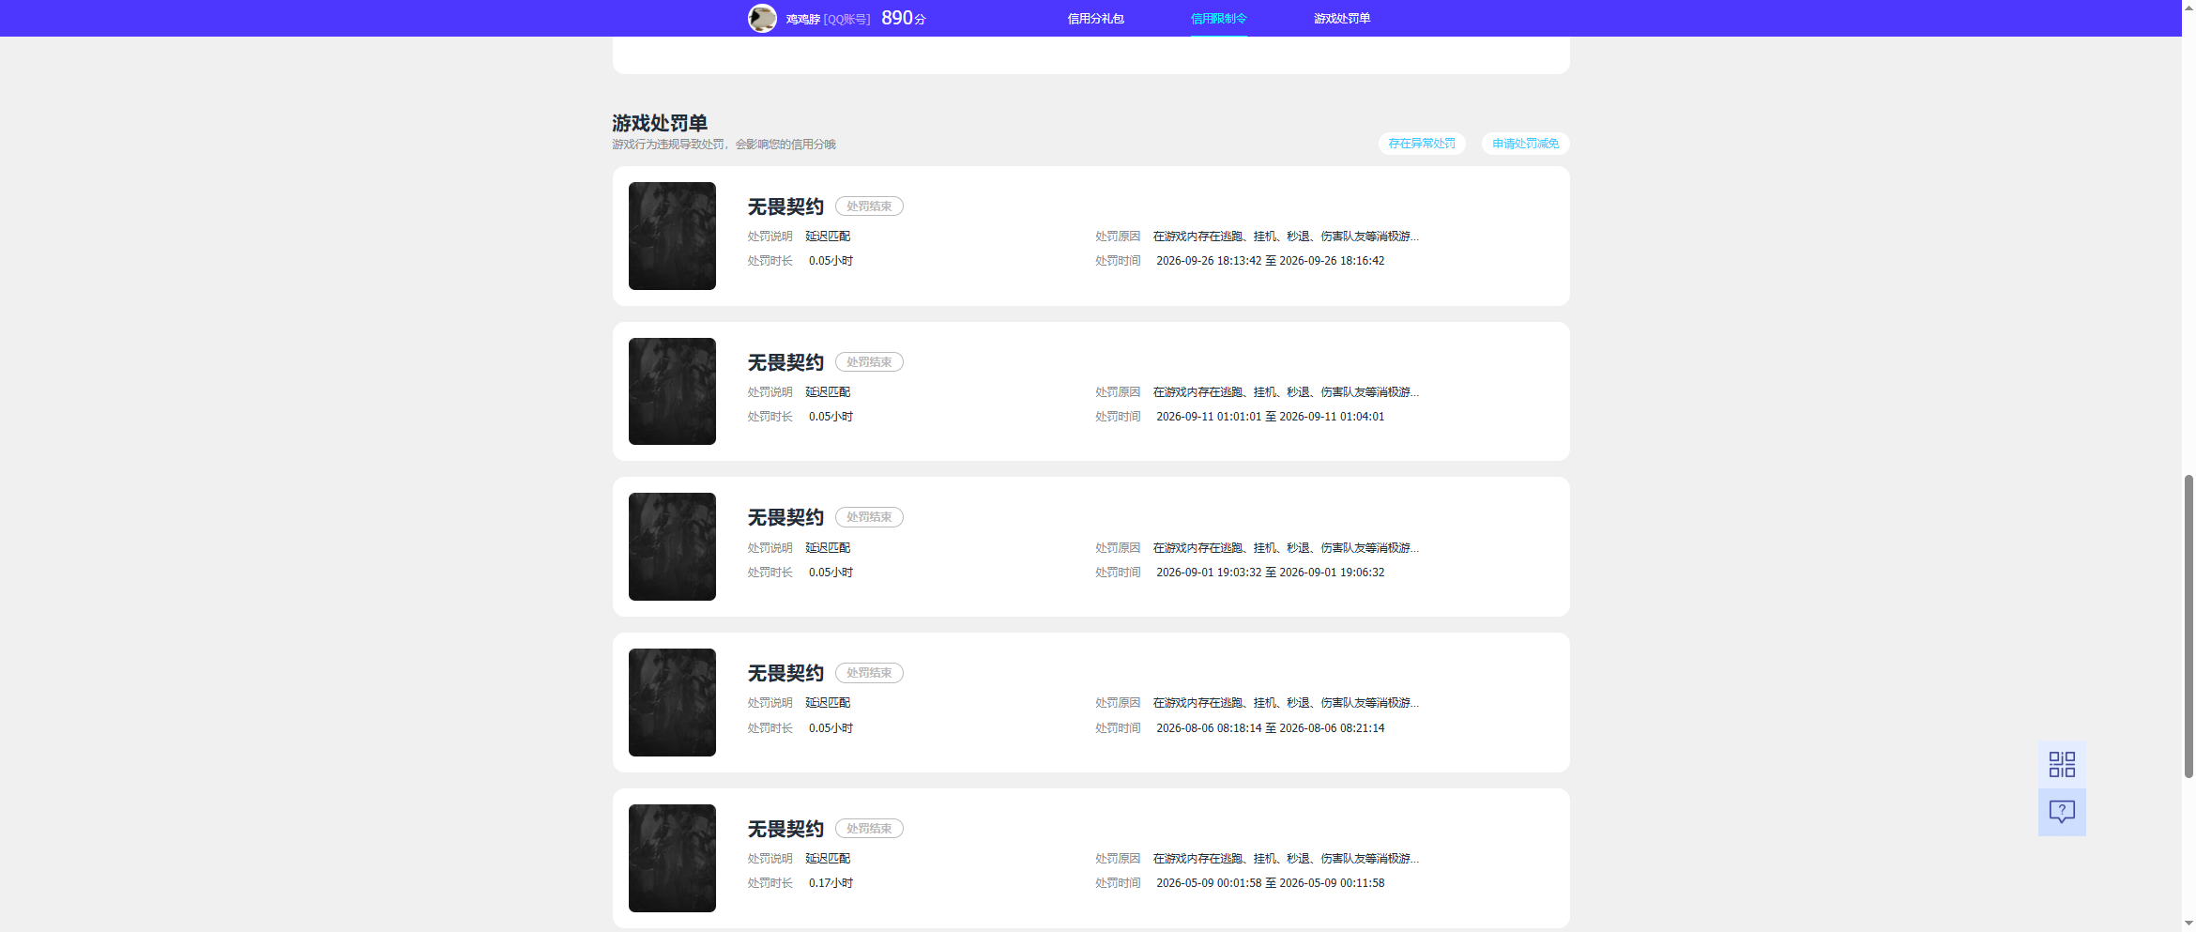Click 处罚结束 badge on 2026-05-09 record
This screenshot has height=932, width=2196.
(869, 829)
